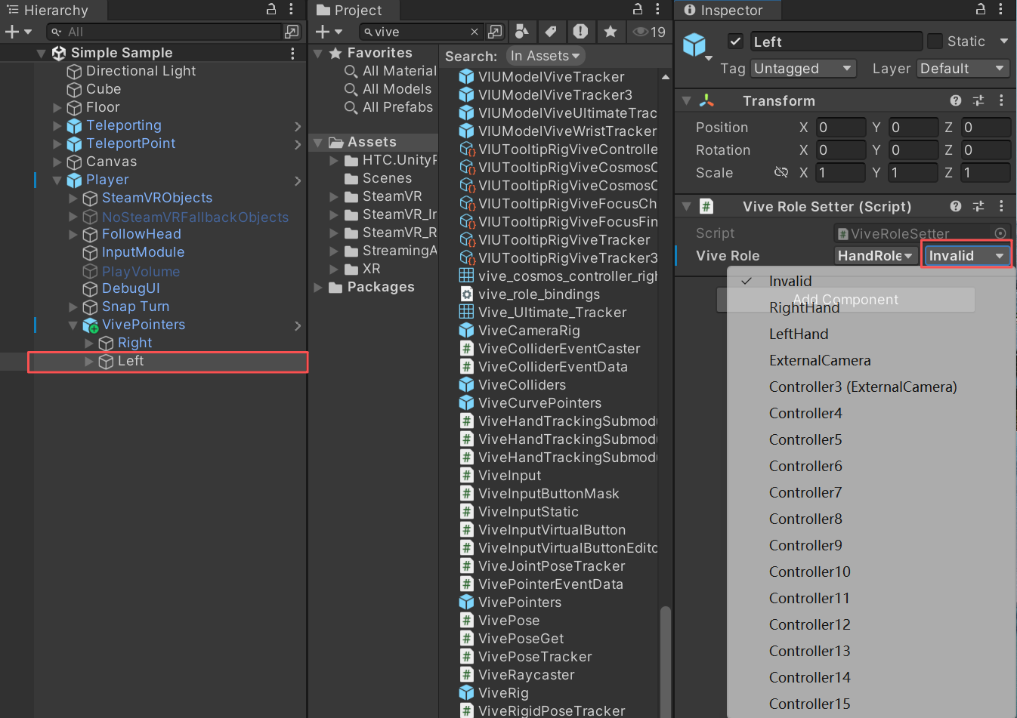This screenshot has height=718, width=1017.
Task: Open Vive Role Setter kebab menu
Action: (1001, 206)
